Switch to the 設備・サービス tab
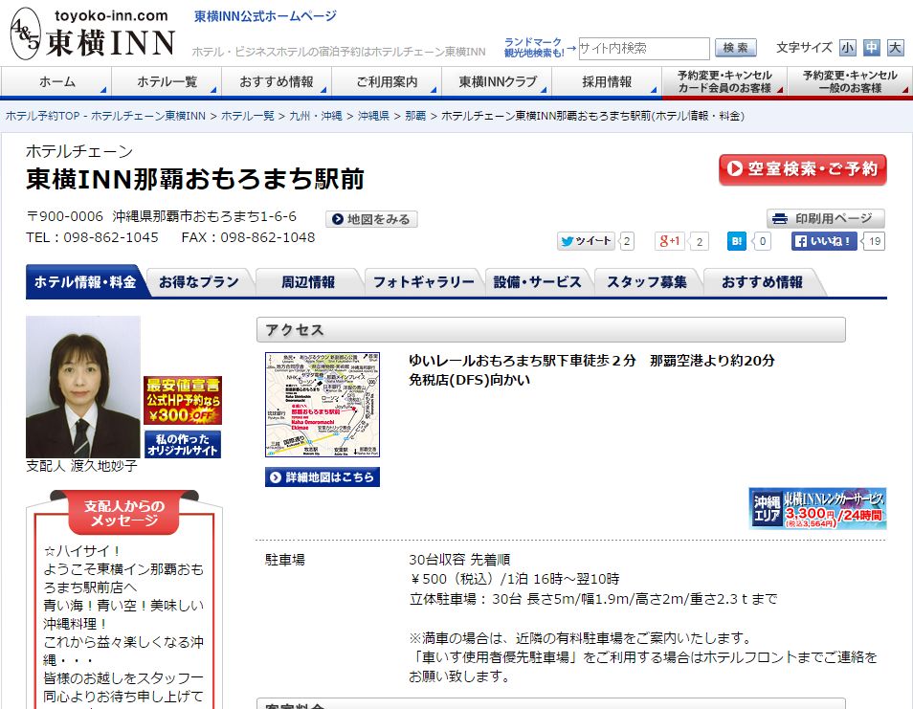913x709 pixels. click(538, 282)
